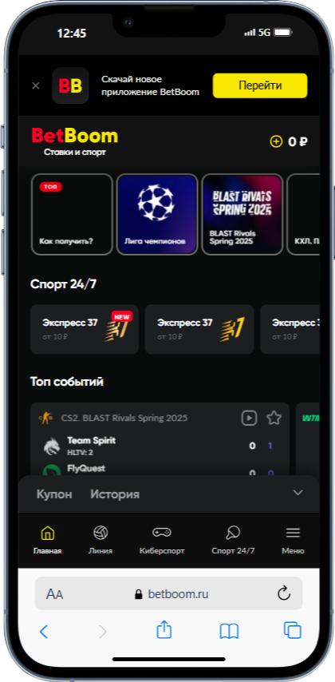Switch to the История tab
Viewport: 335px width, 682px height.
115,494
